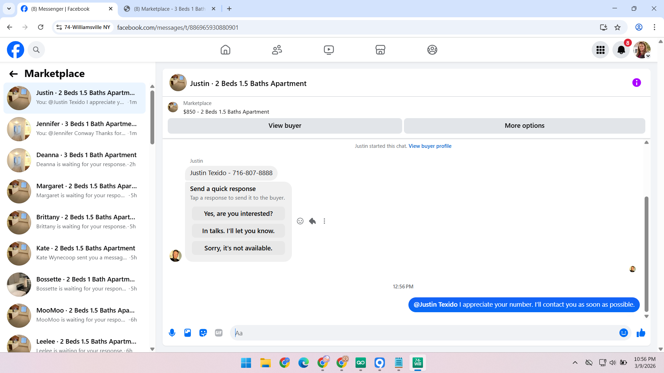664x373 pixels.
Task: Open View buyer profile link
Action: 430,146
